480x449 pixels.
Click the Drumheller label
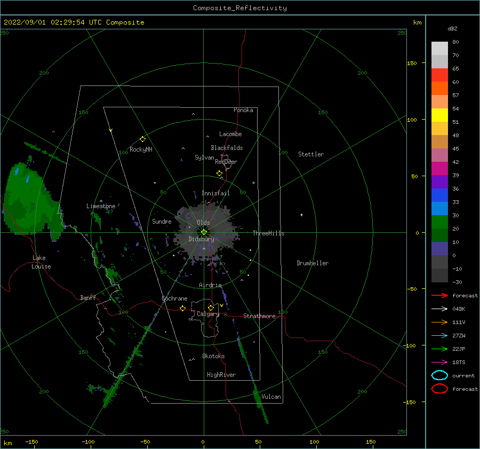[313, 263]
